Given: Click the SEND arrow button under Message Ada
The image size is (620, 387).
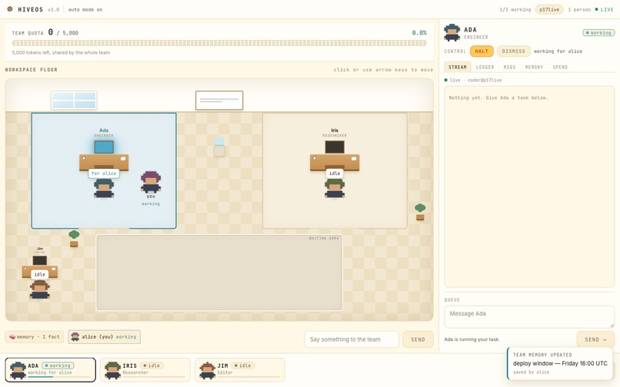Looking at the screenshot, I should tap(595, 339).
